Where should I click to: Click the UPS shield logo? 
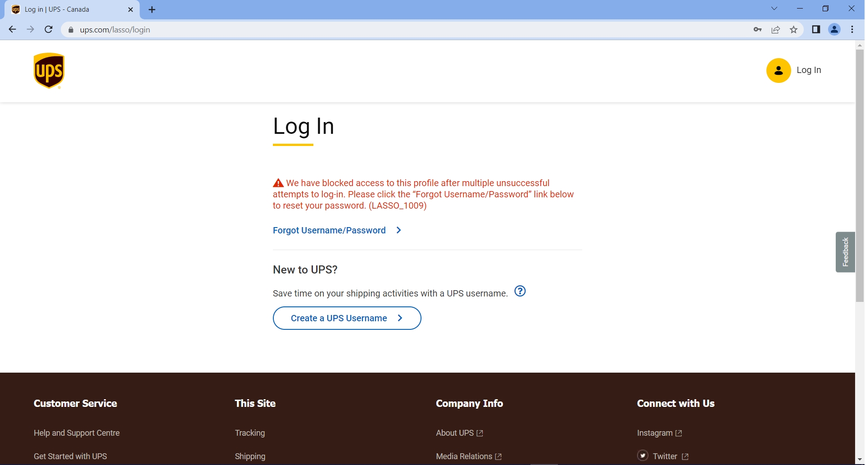tap(49, 70)
